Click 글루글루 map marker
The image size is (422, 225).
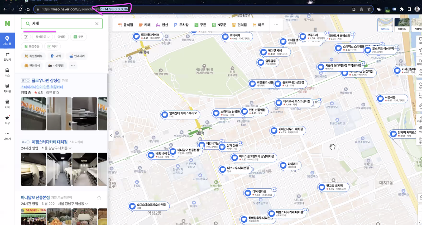[x=268, y=62]
